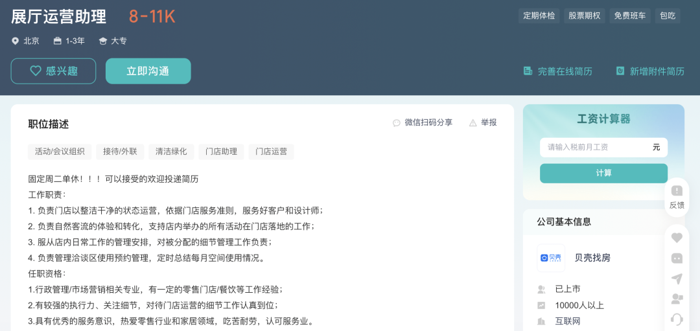Select the 活动/会议组织 tag
The width and height of the screenshot is (700, 331).
(x=60, y=152)
